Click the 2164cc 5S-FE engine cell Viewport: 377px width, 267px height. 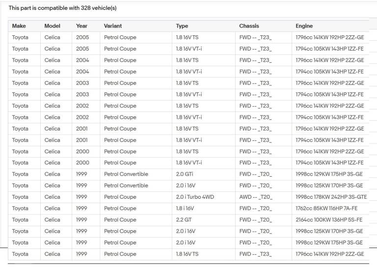point(329,220)
